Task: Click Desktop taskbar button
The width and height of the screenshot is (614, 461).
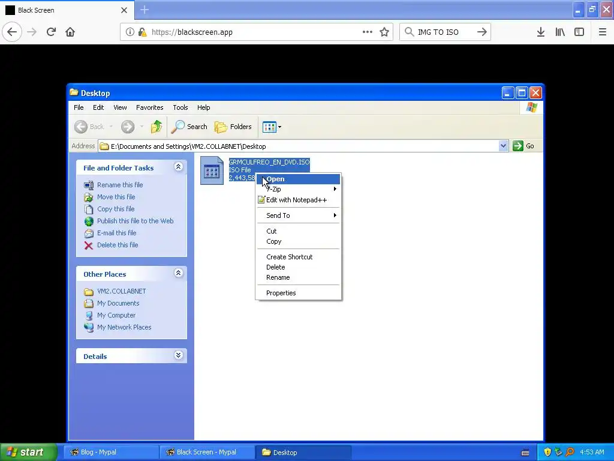Action: point(303,452)
